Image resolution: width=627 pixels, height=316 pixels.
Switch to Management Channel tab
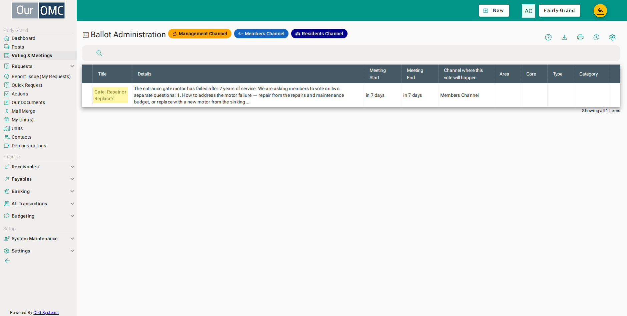(x=200, y=34)
